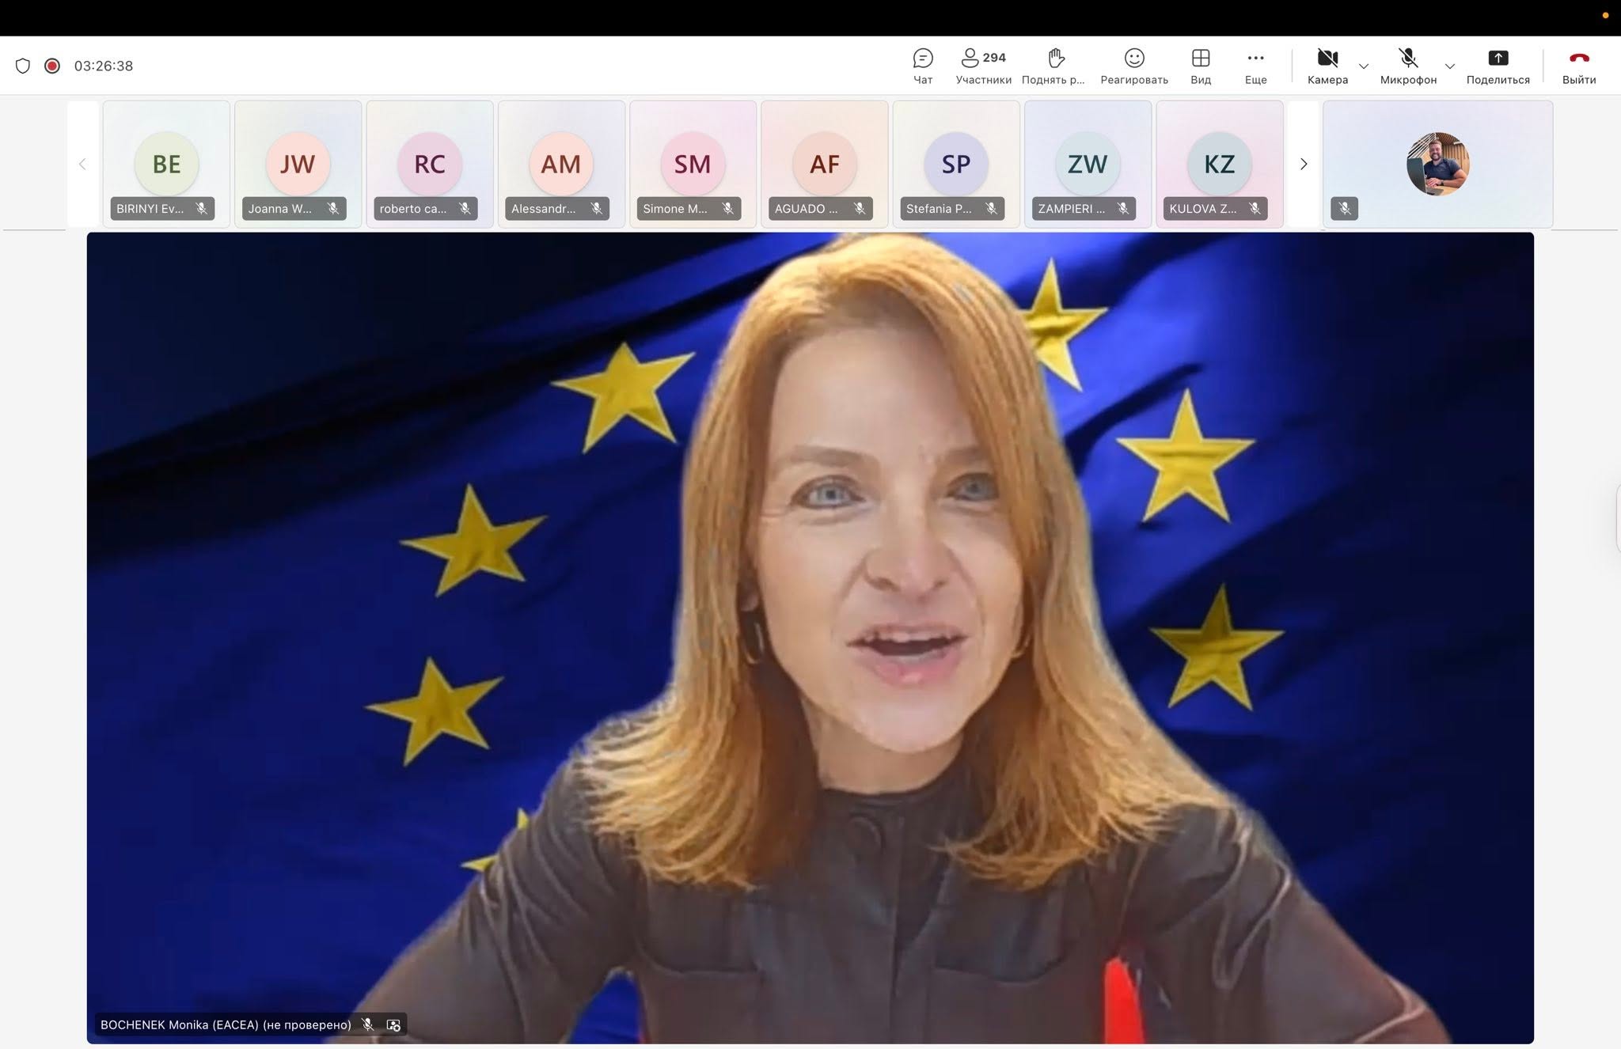Viewport: 1621px width, 1049px height.
Task: Click the Alessandr... name label
Action: click(543, 209)
